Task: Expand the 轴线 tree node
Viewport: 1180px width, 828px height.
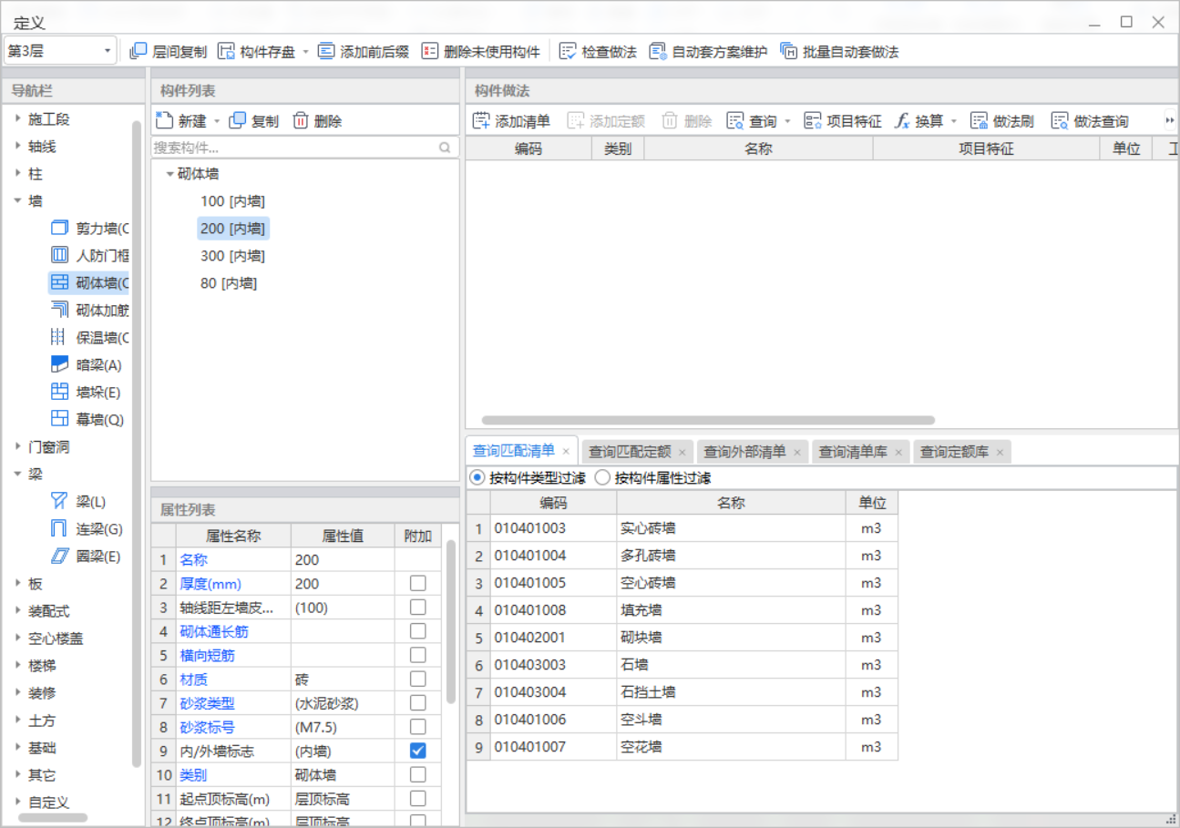Action: (x=17, y=147)
